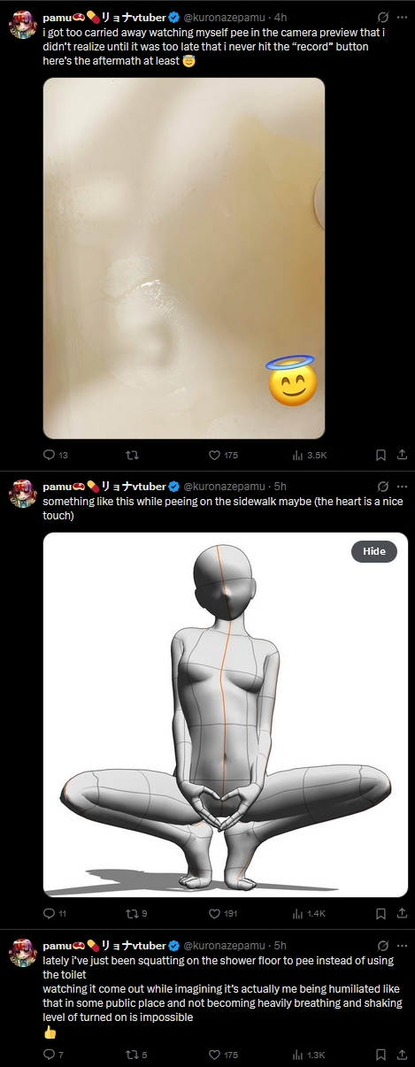Open the 3D mannequin pose image
Screen dimensions: 415x1067
(226, 715)
